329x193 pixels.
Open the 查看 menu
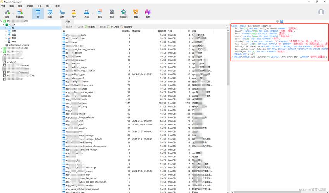click(x=20, y=6)
